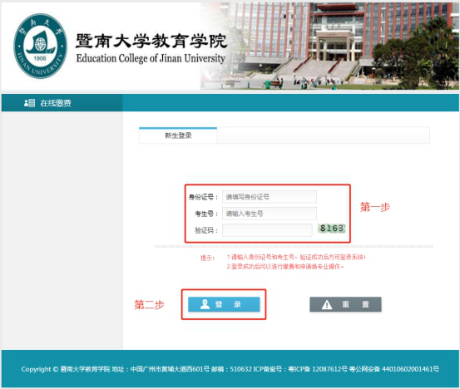Focus the 考生号 input field

click(x=270, y=214)
